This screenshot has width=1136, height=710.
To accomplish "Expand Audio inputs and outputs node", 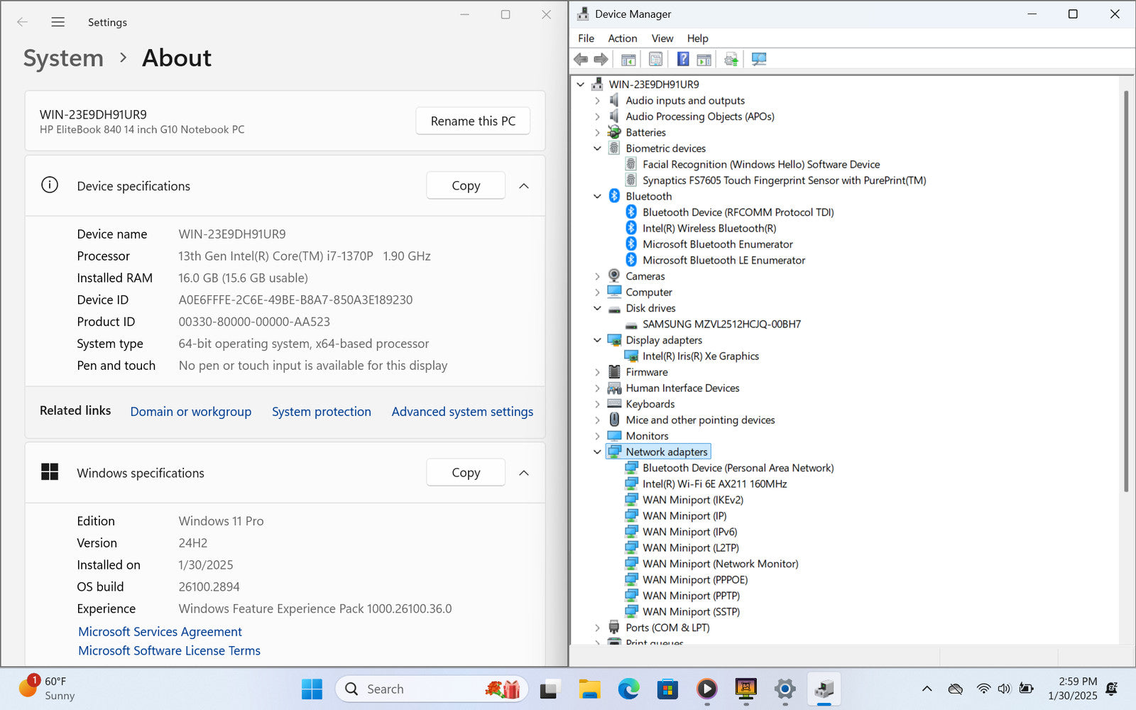I will pos(597,101).
